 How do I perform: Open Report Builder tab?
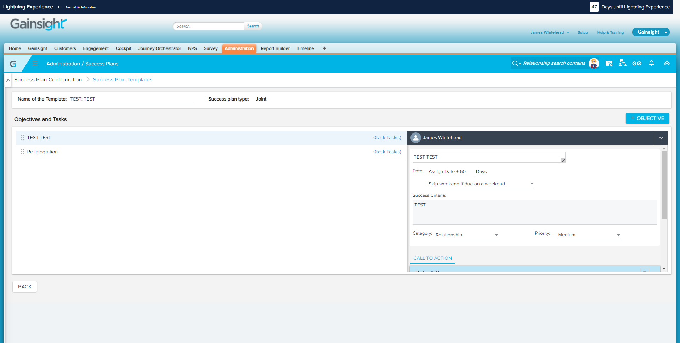click(275, 48)
